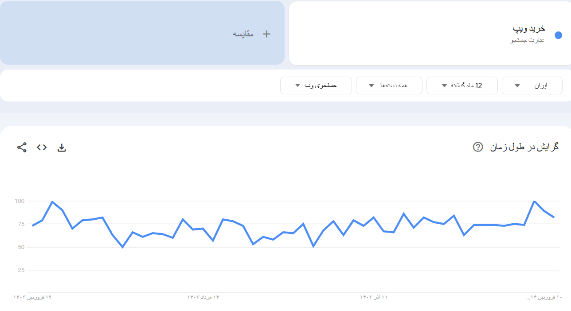Download the chart data as CSV

[x=62, y=148]
